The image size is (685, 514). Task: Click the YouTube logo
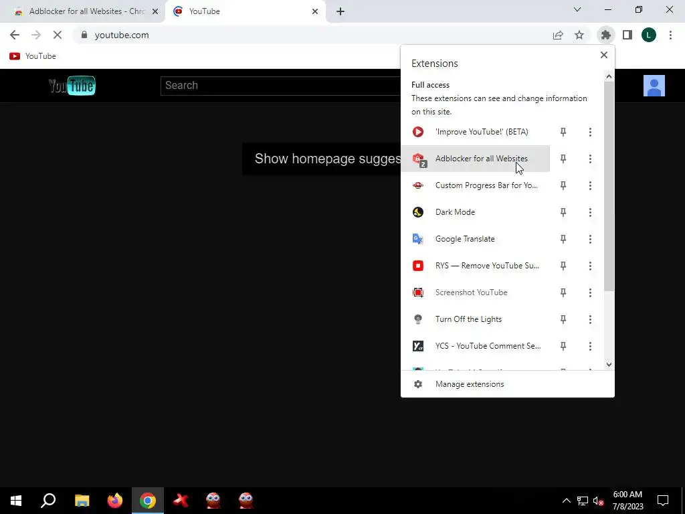(x=72, y=86)
